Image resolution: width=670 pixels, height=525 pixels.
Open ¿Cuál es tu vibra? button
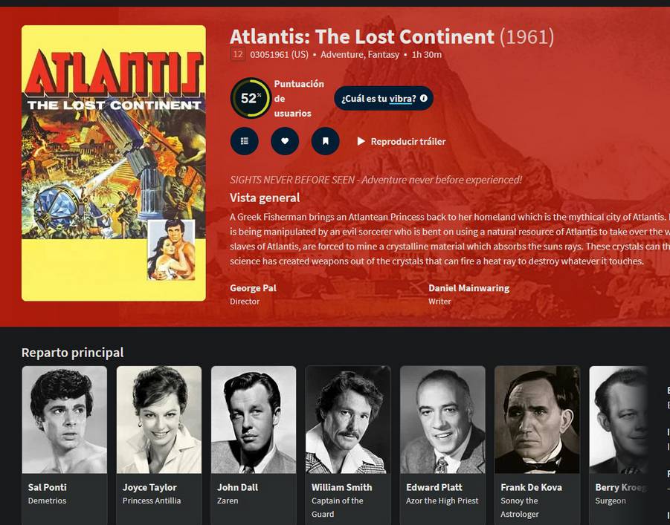(384, 98)
